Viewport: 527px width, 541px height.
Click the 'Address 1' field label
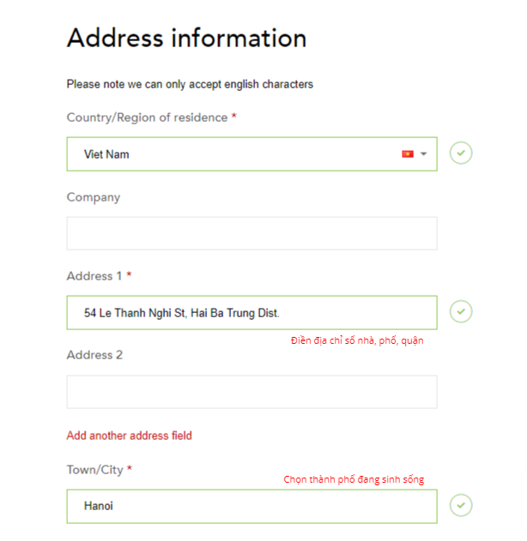coord(94,276)
